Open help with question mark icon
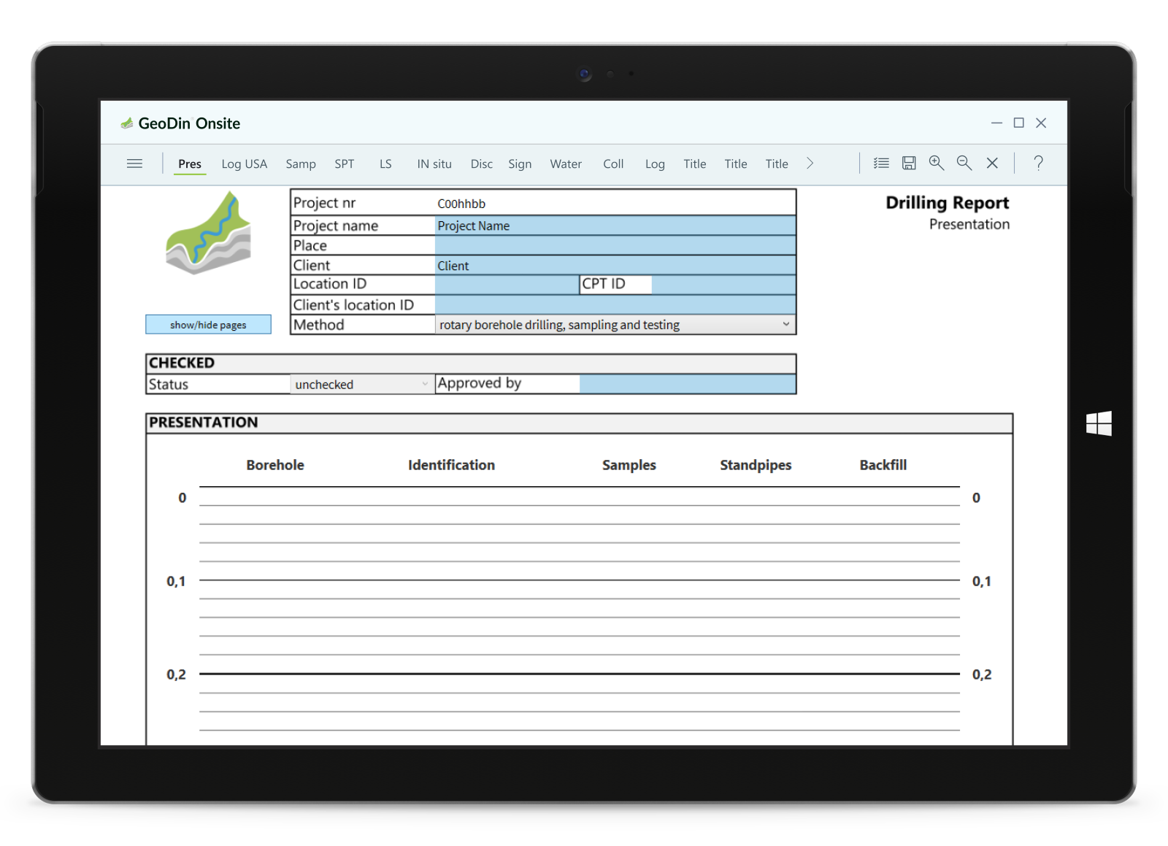Viewport: 1168px width, 846px height. [1038, 164]
